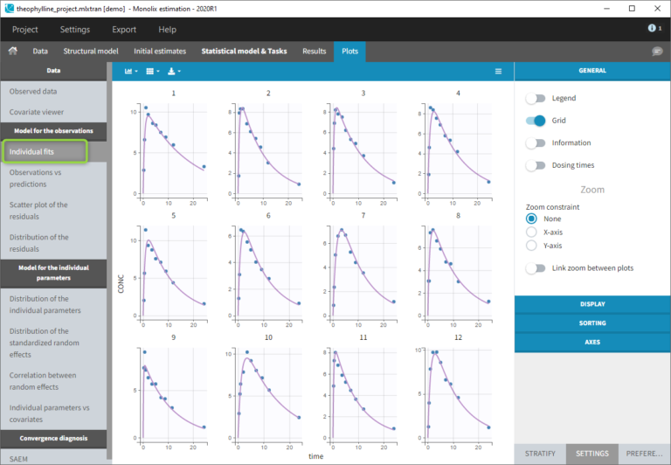Click the hamburger menu icon above plots
The height and width of the screenshot is (465, 671).
pyautogui.click(x=499, y=71)
